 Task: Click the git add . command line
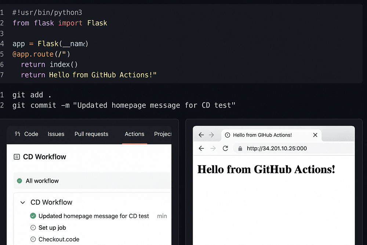point(32,95)
